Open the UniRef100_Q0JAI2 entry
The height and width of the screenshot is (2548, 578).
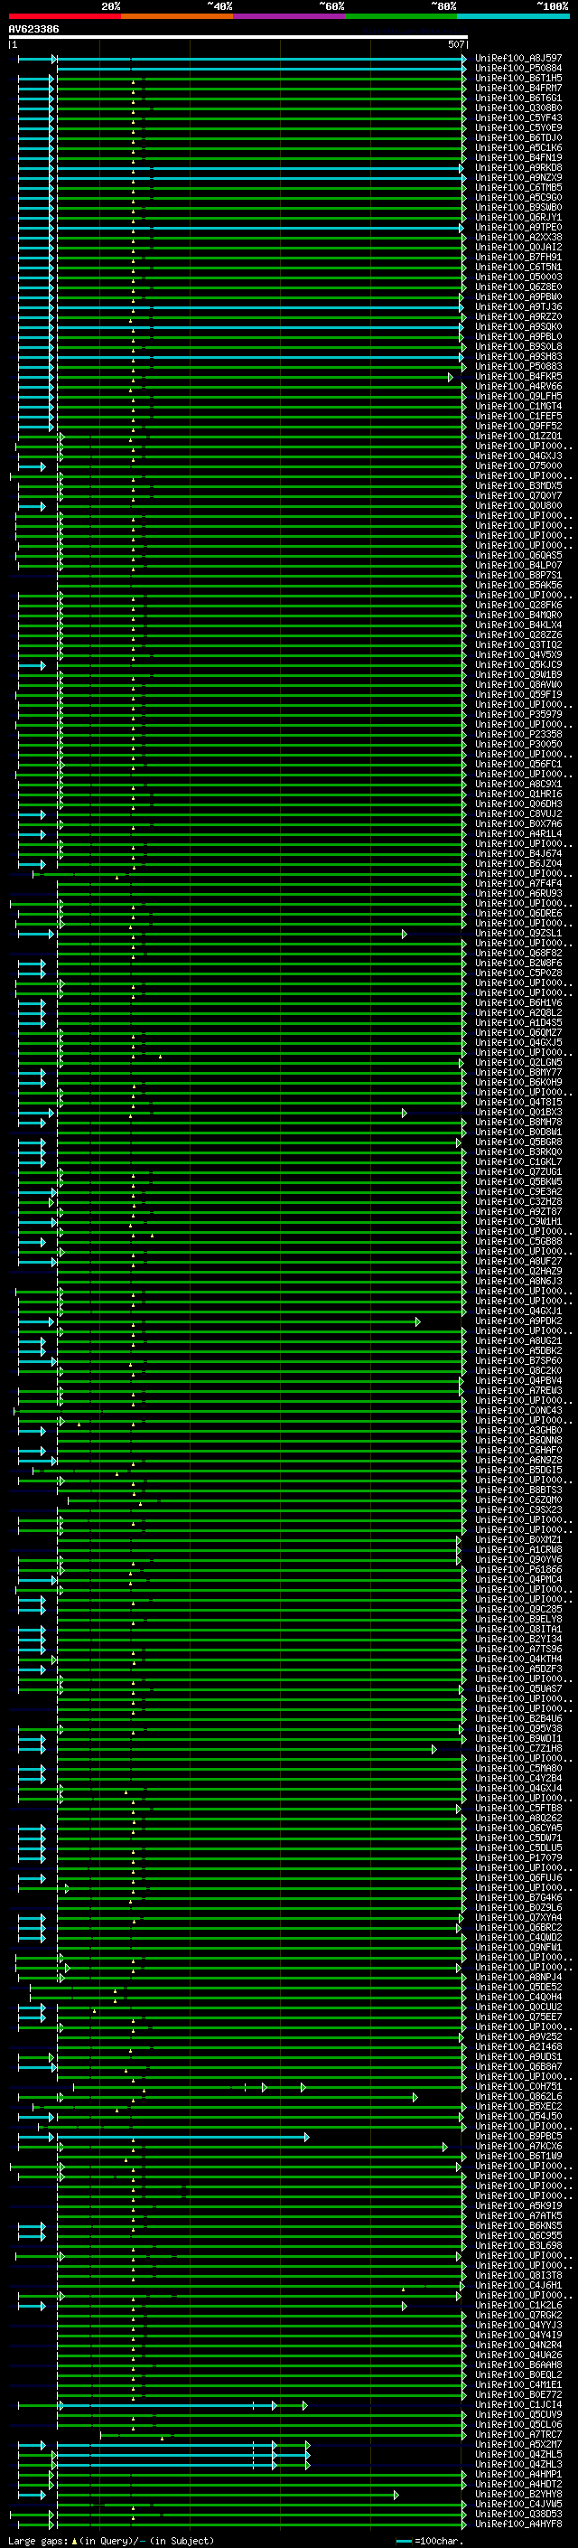(x=518, y=248)
